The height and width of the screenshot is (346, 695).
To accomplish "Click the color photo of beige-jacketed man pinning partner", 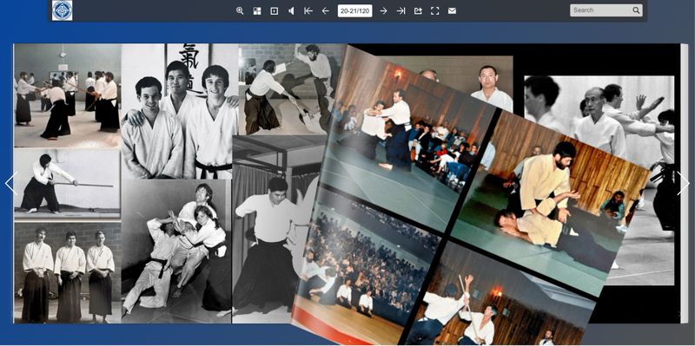I will point(550,204).
